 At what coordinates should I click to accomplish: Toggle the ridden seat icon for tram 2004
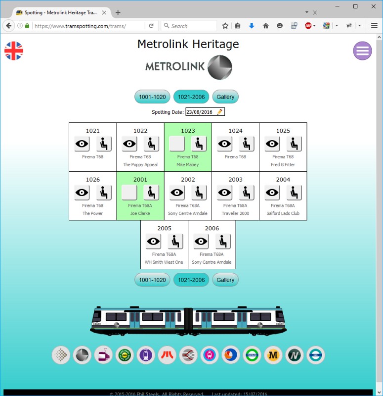pos(294,193)
